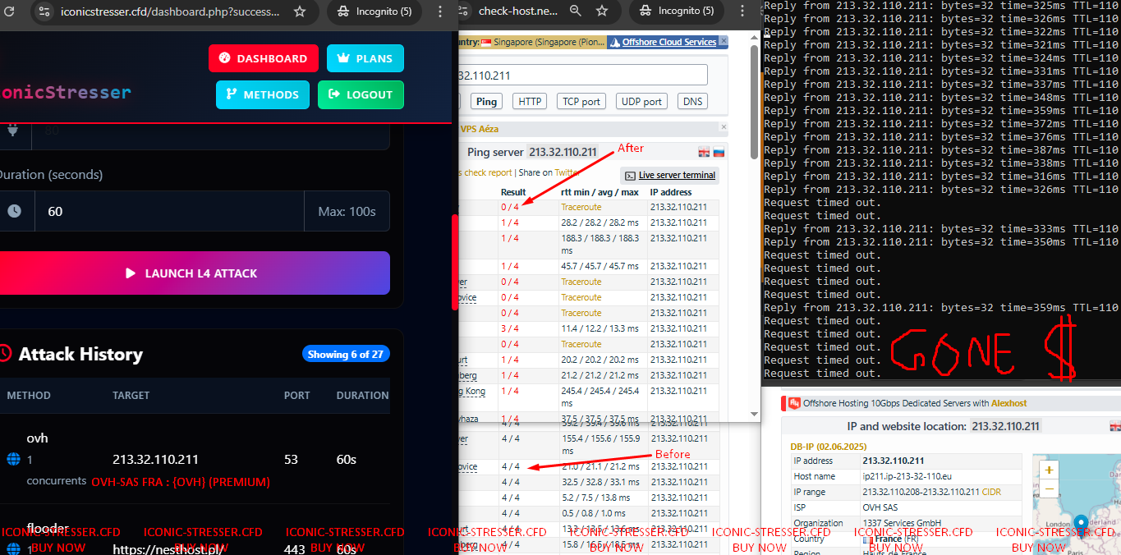Click the terminal reply line with time=387ms

click(x=941, y=150)
